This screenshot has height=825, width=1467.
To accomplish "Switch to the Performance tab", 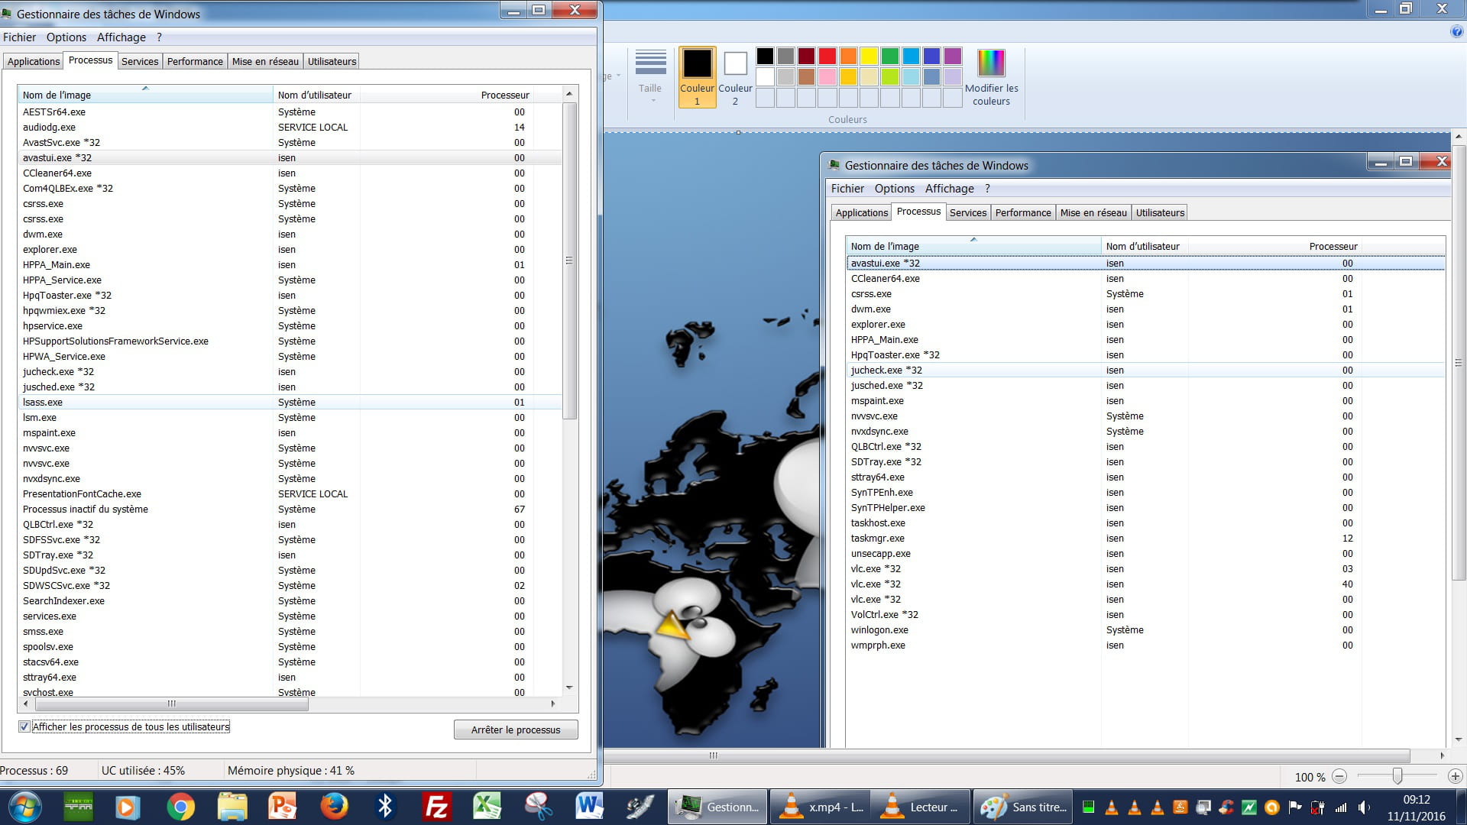I will click(195, 61).
